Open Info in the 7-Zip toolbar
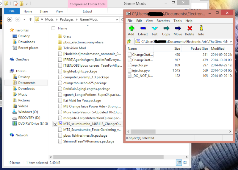 (201, 31)
